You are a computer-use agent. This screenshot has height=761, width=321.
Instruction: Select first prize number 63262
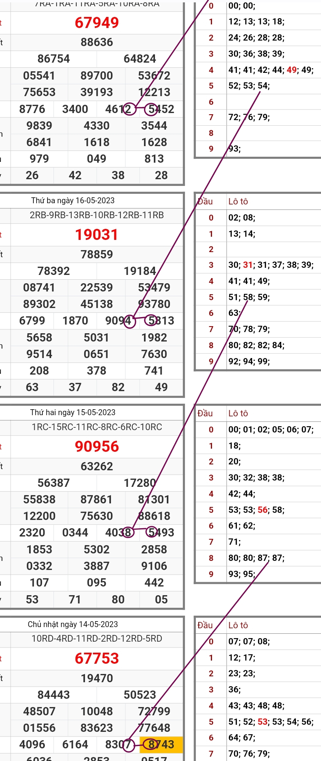click(x=97, y=466)
